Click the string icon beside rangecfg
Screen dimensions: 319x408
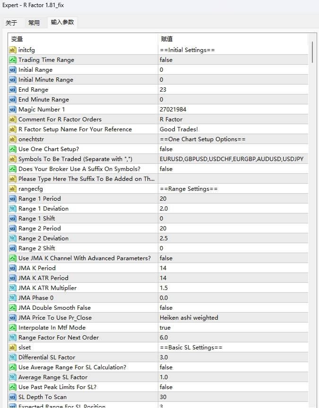click(12, 188)
